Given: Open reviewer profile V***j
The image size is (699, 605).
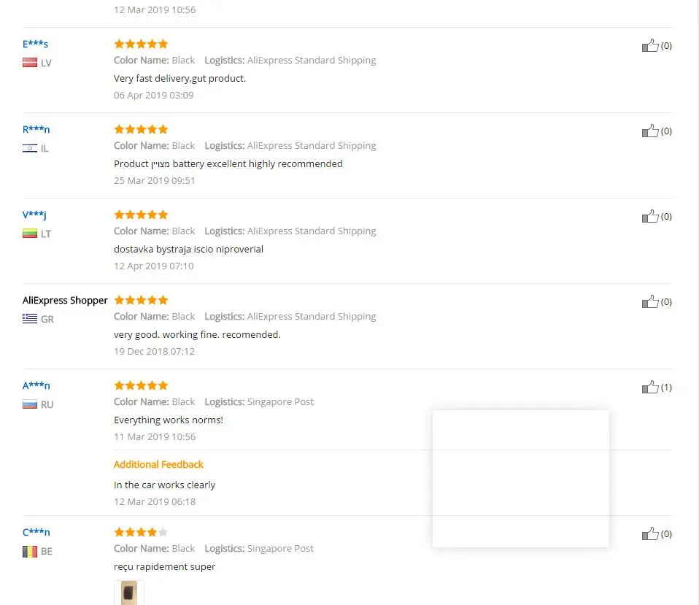Looking at the screenshot, I should tap(35, 215).
